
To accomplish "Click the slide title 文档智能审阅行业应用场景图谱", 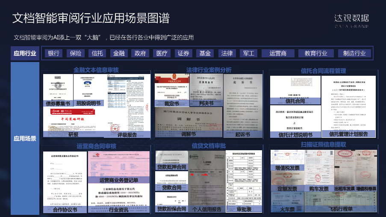I will coord(91,18).
